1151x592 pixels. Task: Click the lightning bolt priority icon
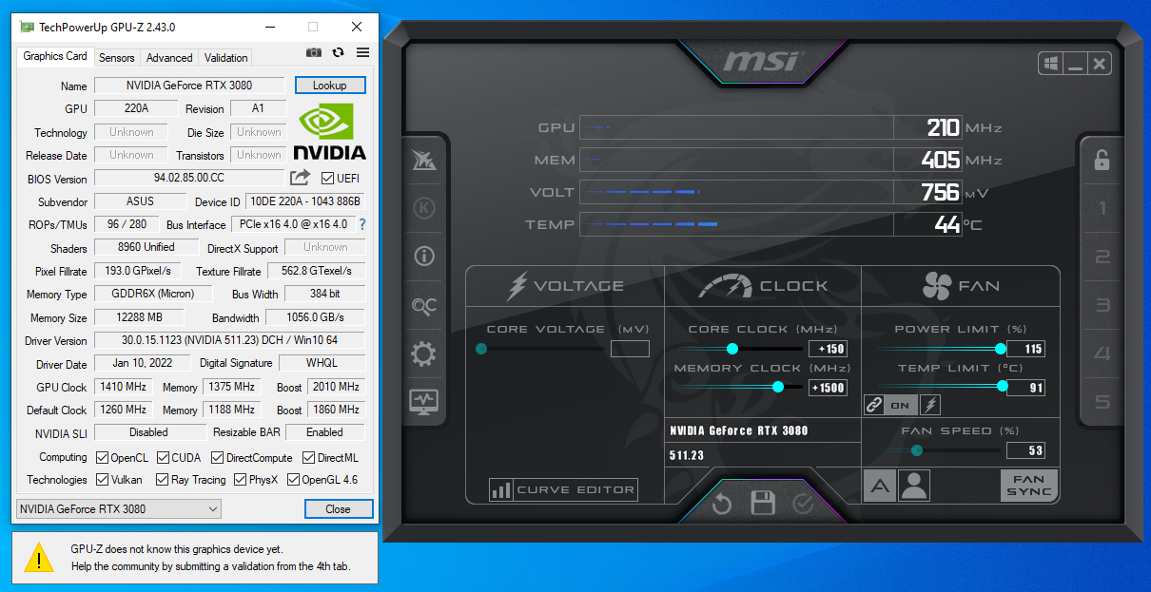(x=931, y=405)
